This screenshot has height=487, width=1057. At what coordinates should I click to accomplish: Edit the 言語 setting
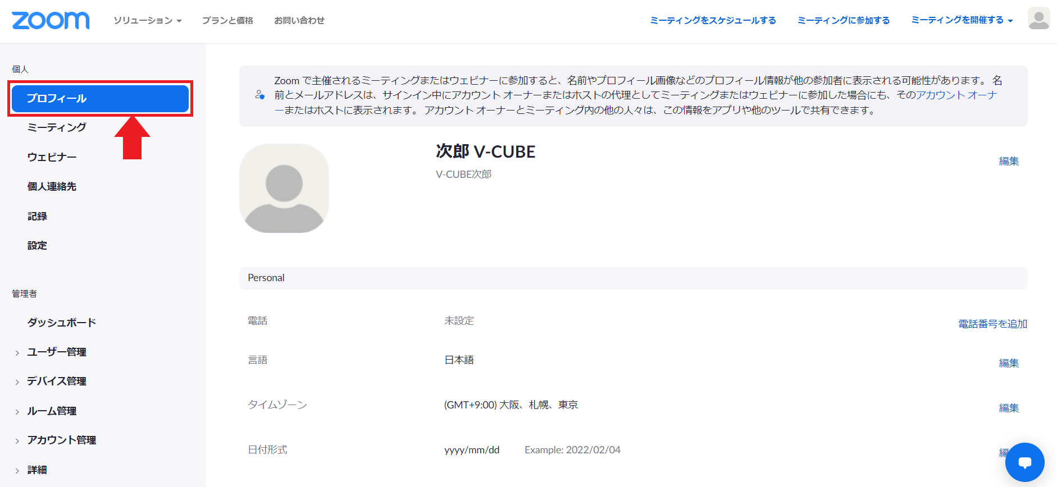1009,363
